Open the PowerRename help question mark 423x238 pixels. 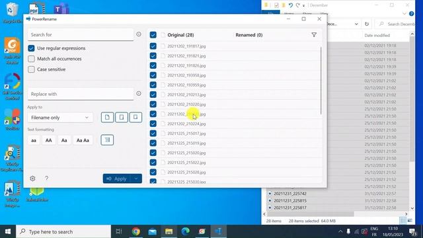click(x=47, y=178)
